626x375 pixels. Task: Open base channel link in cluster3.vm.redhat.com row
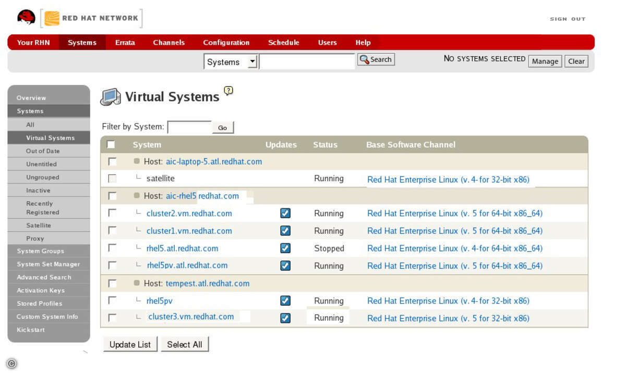[x=449, y=318]
